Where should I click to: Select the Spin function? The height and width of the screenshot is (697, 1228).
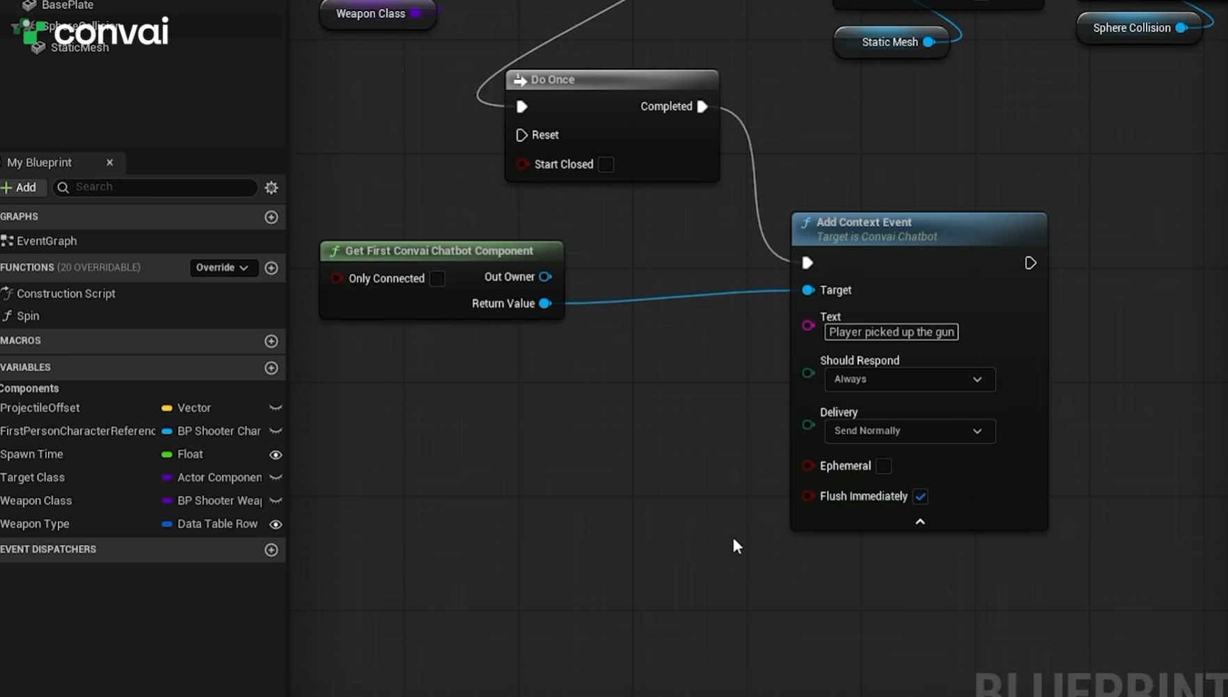pyautogui.click(x=28, y=316)
